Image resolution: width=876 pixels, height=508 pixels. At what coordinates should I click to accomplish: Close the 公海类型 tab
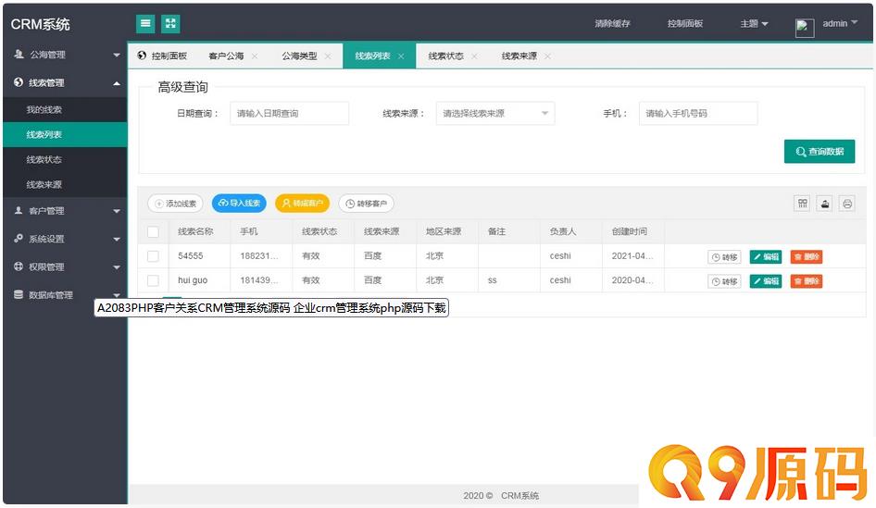coord(328,56)
